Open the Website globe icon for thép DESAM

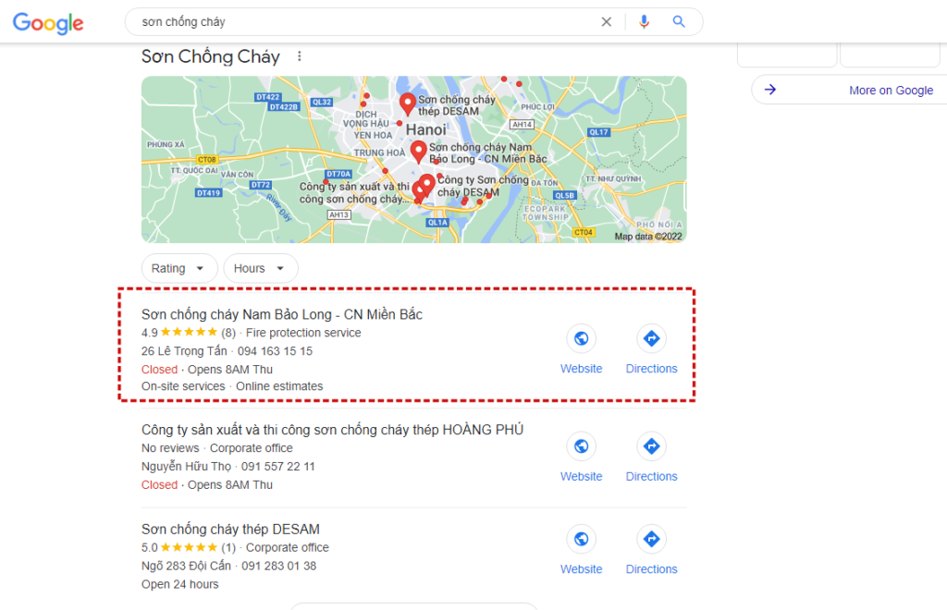tap(581, 539)
